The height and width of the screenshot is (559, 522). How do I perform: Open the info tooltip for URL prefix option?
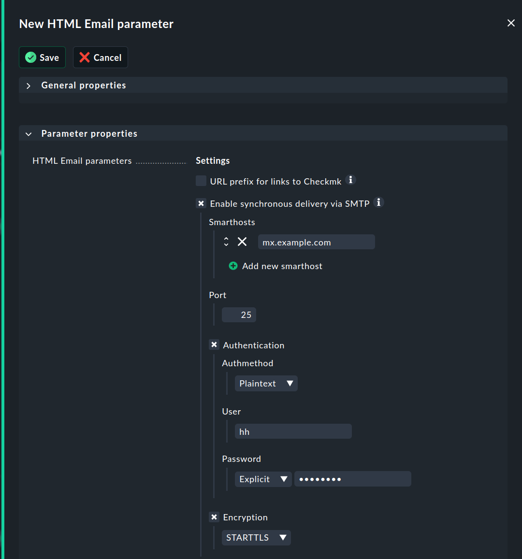click(351, 180)
